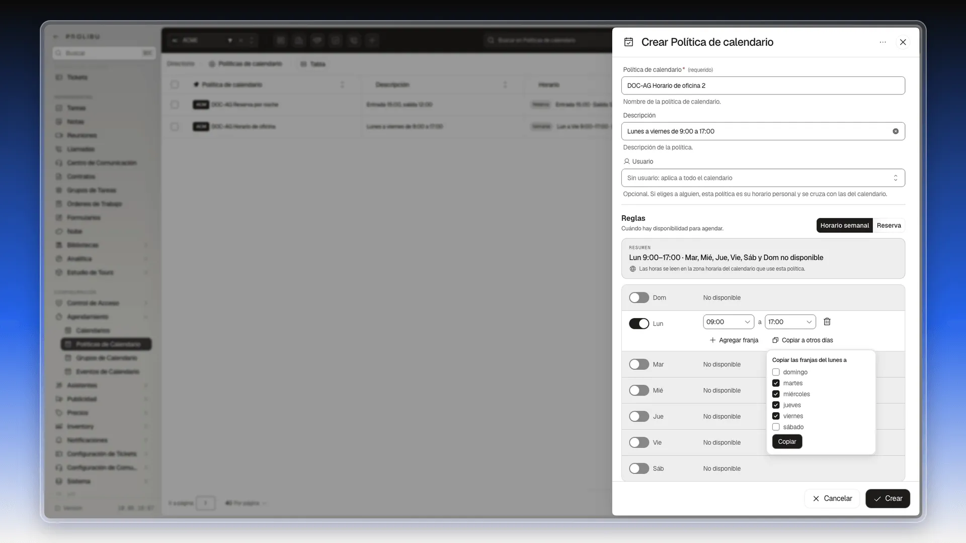Viewport: 966px width, 543px height.
Task: Select all rows checkbox in background table
Action: tap(175, 84)
